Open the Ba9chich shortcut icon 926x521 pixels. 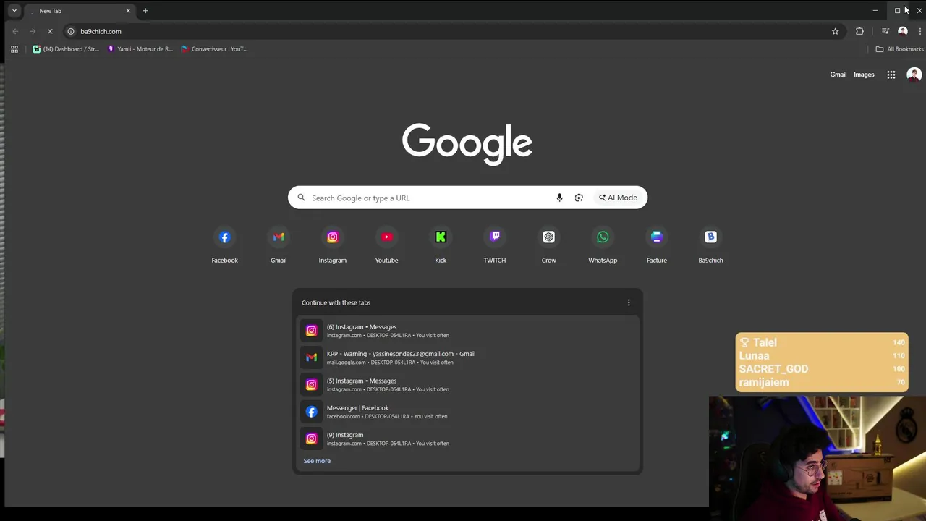[710, 237]
